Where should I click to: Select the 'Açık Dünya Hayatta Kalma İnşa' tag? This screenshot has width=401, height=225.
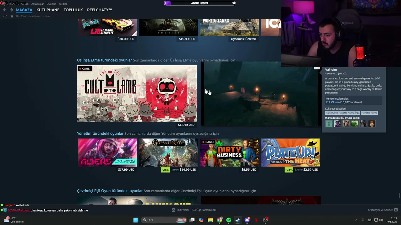point(342,113)
